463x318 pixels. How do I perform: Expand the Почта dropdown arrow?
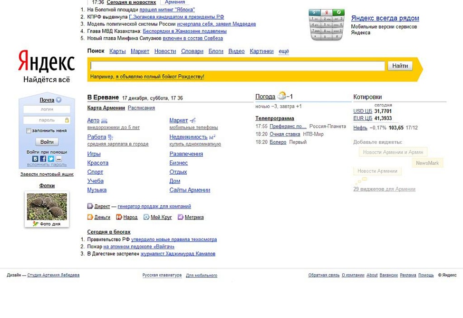[58, 100]
